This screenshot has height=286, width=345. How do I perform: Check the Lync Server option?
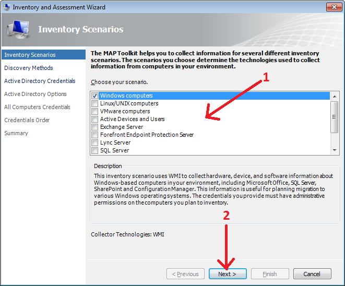click(x=94, y=143)
